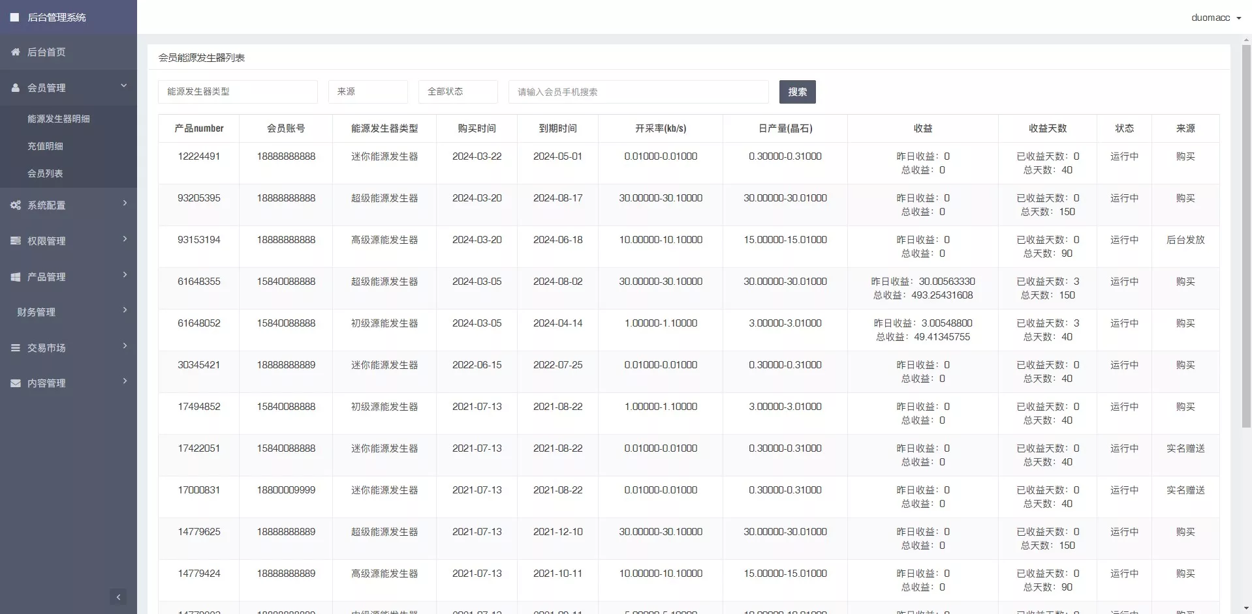
Task: Open the 能源发生器类型 dropdown filter
Action: coord(238,92)
